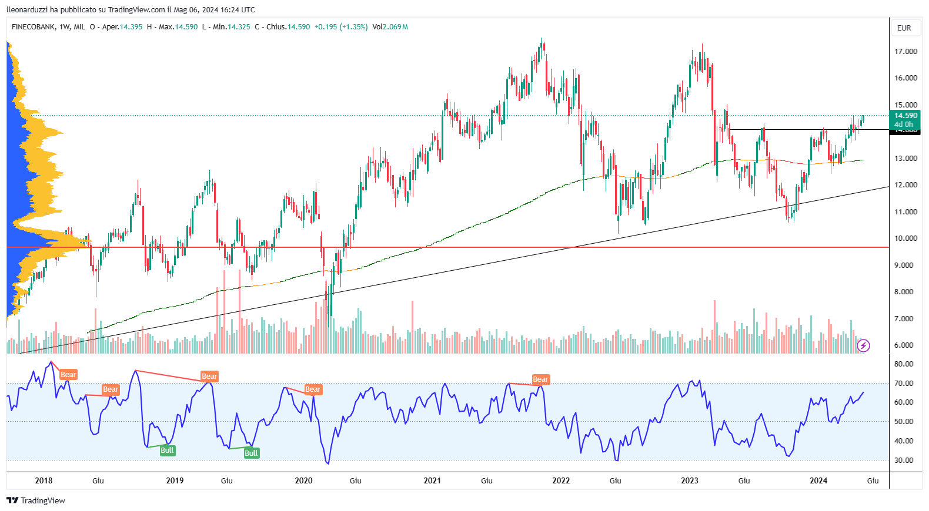929x511 pixels.
Task: Click the 2021 time axis label
Action: coord(432,480)
